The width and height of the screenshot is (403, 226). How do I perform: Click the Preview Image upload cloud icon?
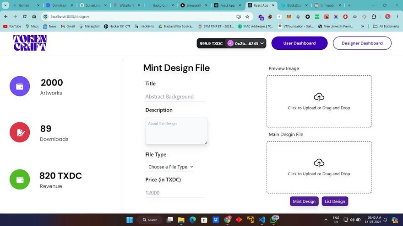(x=319, y=97)
